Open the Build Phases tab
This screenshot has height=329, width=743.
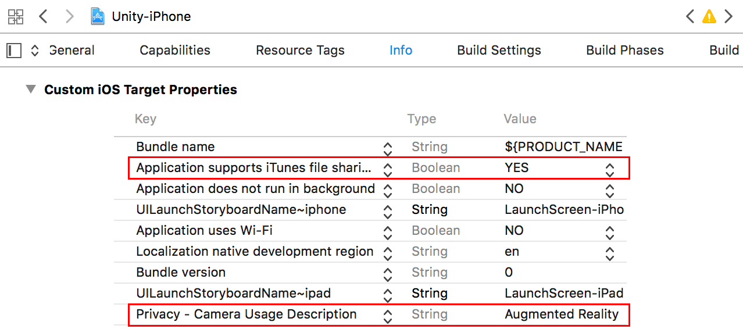click(624, 51)
